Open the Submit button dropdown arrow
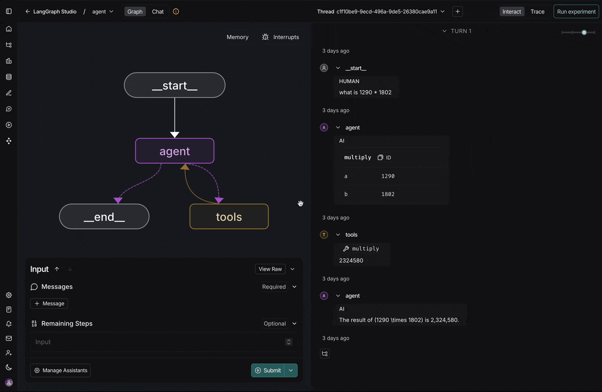602x392 pixels. 291,370
